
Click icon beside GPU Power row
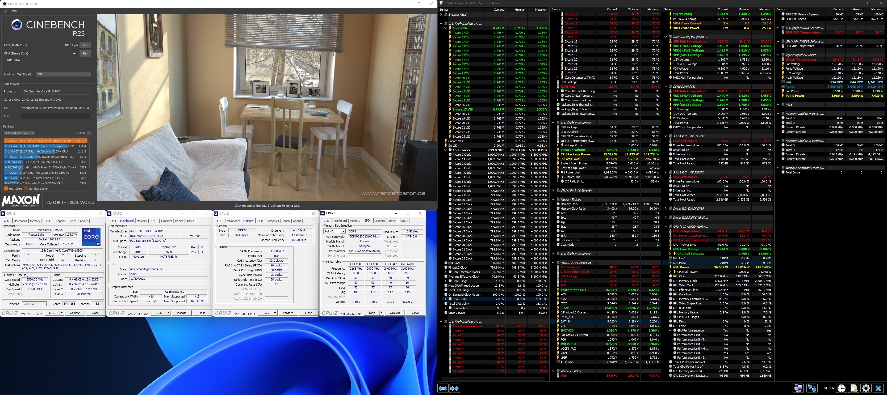pos(670,267)
